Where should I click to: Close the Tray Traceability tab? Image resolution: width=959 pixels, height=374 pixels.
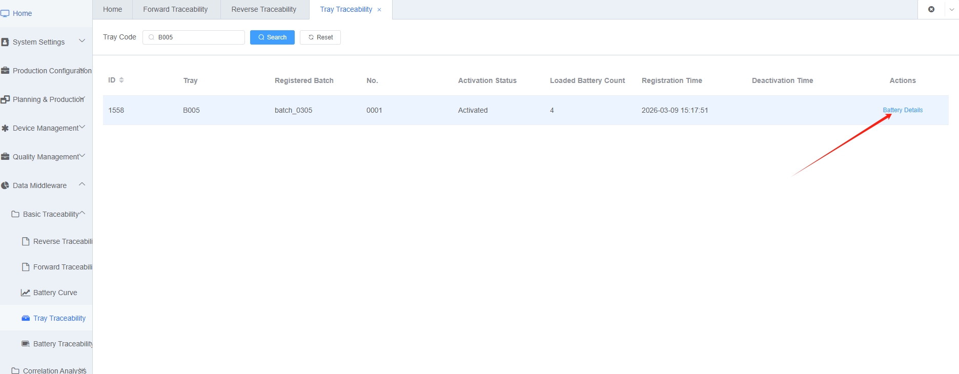(379, 10)
